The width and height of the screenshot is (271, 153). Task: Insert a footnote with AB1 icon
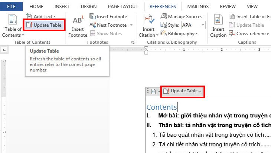click(x=78, y=26)
